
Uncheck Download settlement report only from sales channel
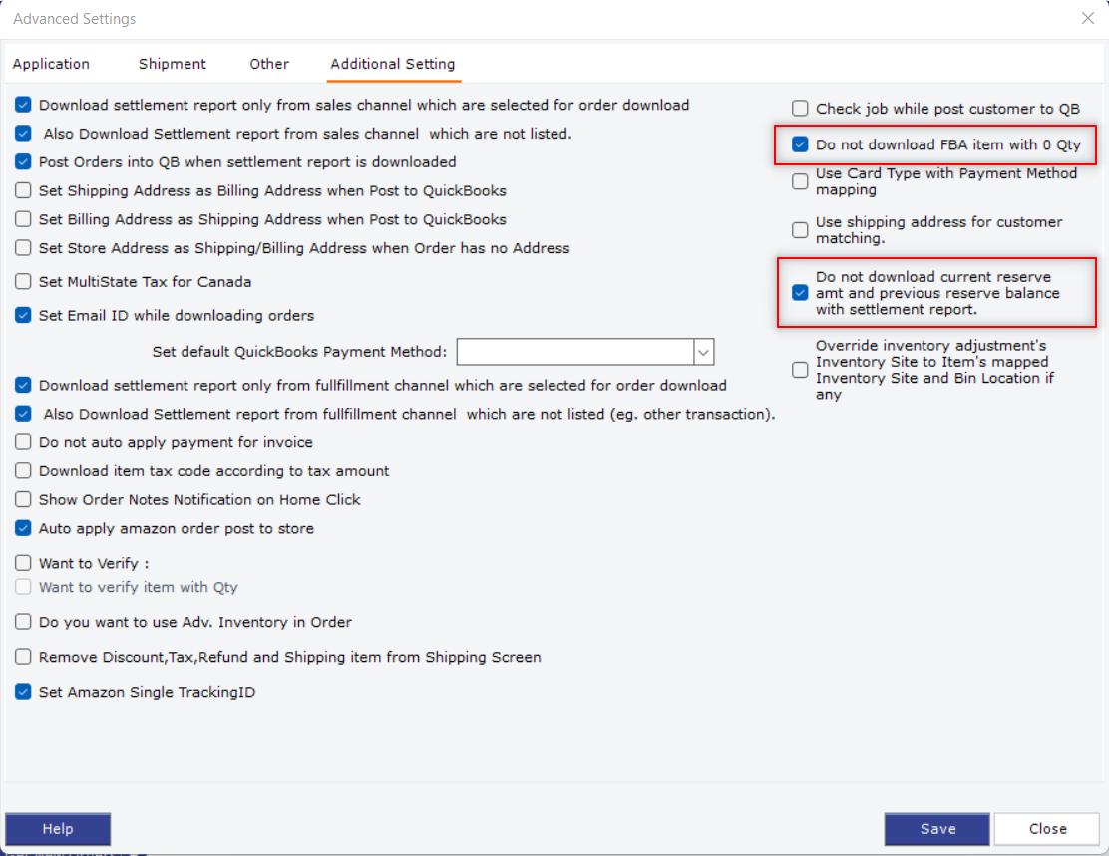point(23,105)
